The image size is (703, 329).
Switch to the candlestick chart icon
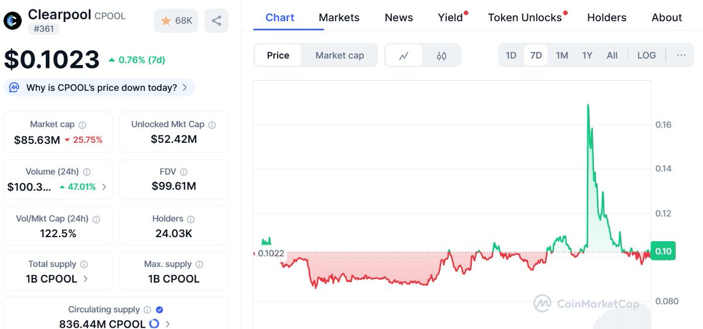point(441,56)
